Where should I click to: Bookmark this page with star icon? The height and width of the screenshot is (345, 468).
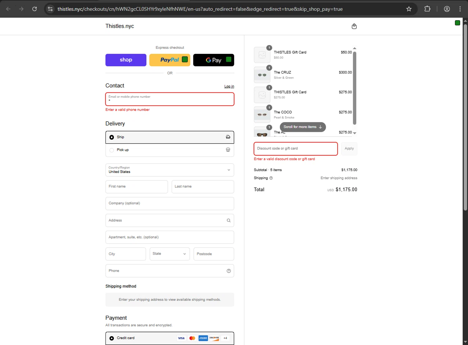click(x=409, y=9)
